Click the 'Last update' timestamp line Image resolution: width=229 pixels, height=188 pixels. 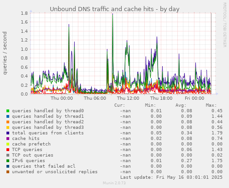(x=171, y=177)
